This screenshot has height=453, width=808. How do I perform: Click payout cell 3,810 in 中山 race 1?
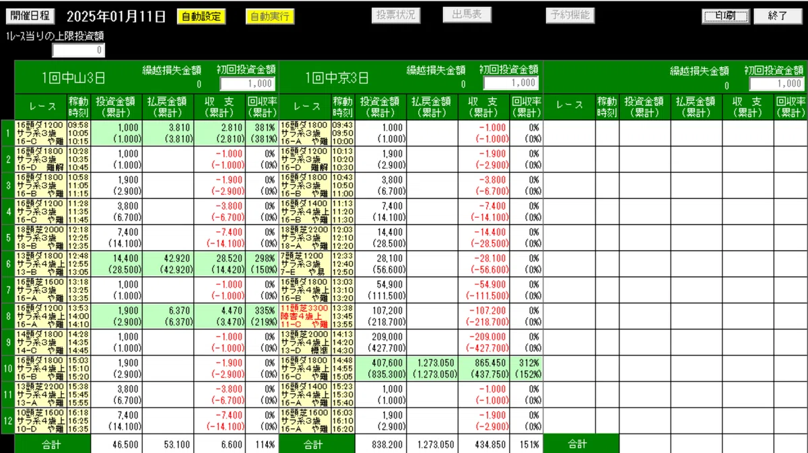click(168, 133)
